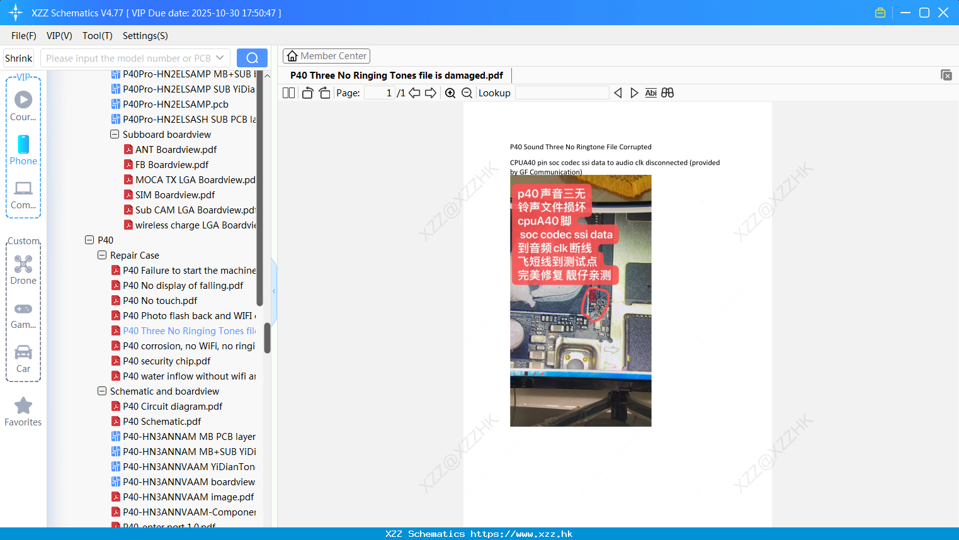959x540 pixels.
Task: Go to previous page arrow
Action: tap(414, 93)
